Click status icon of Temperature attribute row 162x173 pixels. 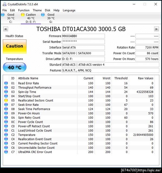[6, 135]
